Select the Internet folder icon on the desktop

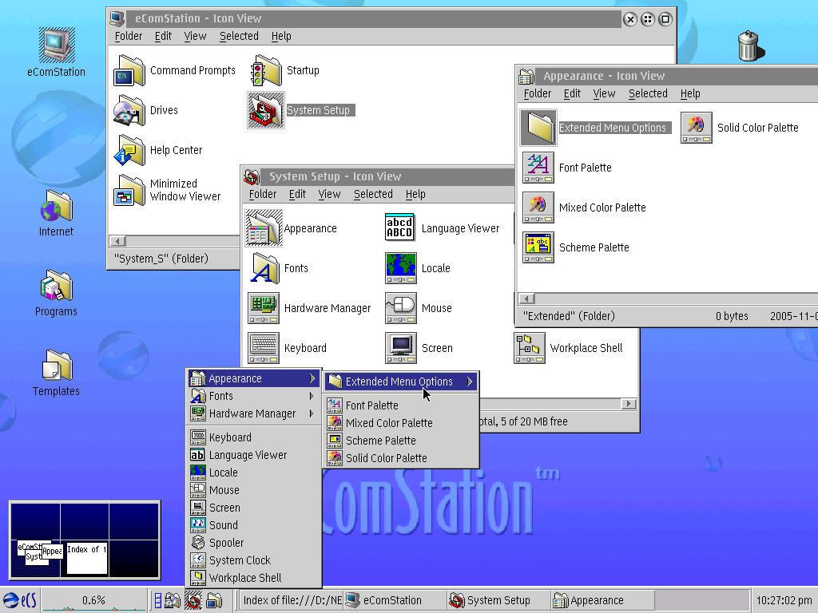tap(57, 205)
